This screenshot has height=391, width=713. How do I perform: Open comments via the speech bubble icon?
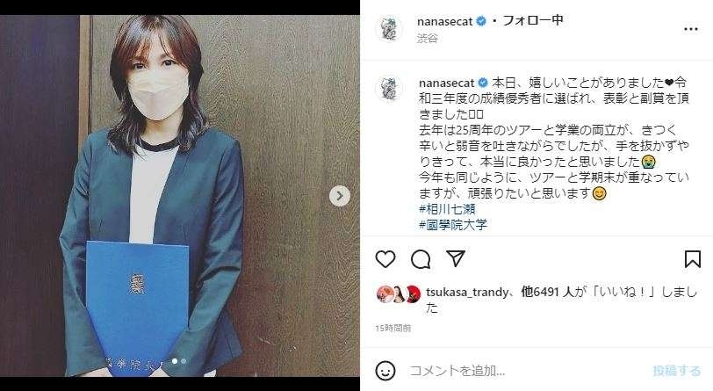pyautogui.click(x=421, y=259)
